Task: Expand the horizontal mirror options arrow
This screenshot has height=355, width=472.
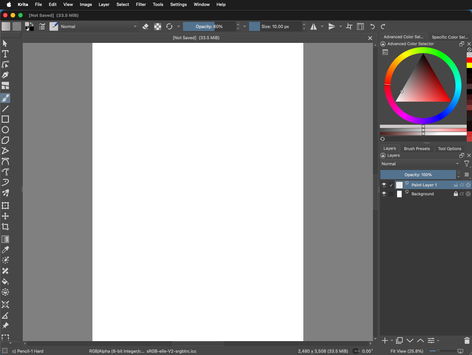Action: [322, 26]
